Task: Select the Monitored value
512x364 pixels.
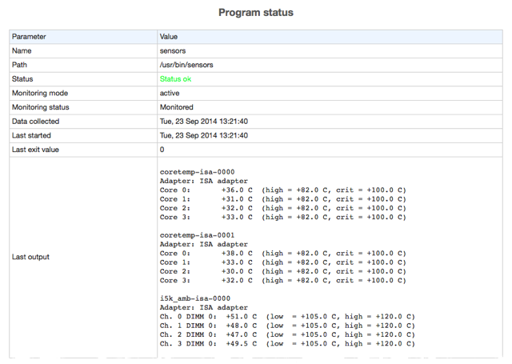Action: click(176, 107)
